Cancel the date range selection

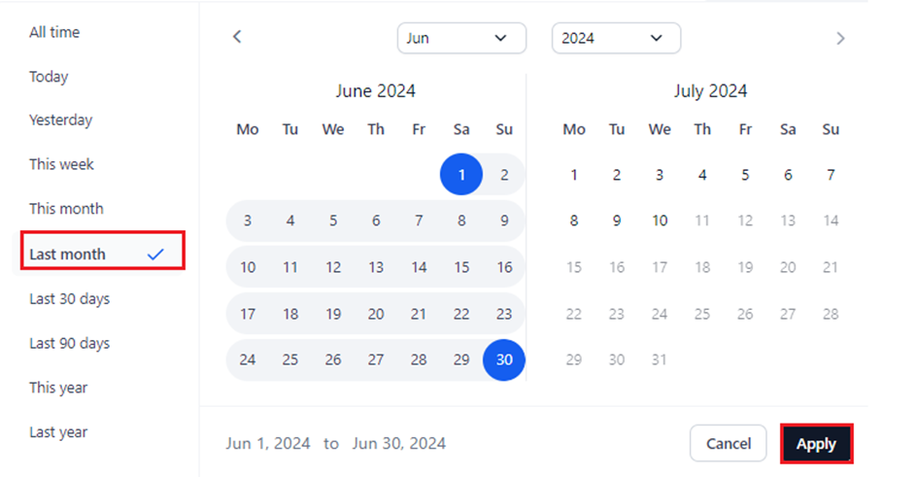coord(728,444)
